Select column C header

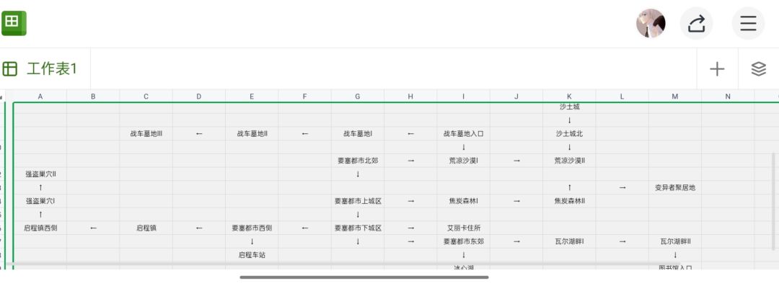[146, 97]
